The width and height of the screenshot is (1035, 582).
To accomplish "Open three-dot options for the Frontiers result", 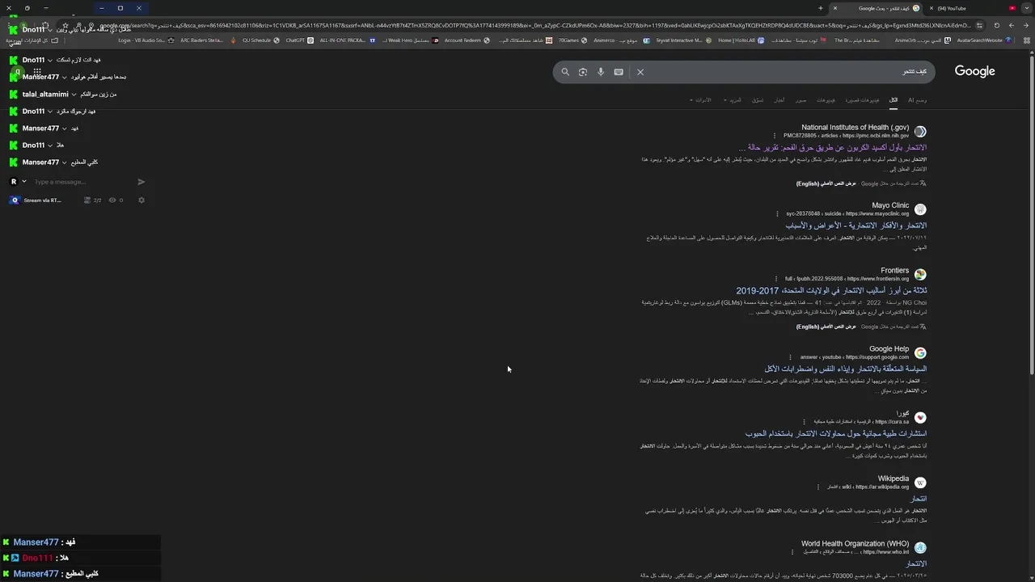I will (x=777, y=279).
